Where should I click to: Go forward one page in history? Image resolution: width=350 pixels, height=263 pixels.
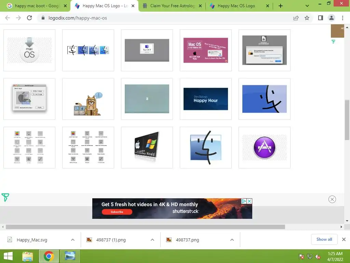pyautogui.click(x=18, y=18)
